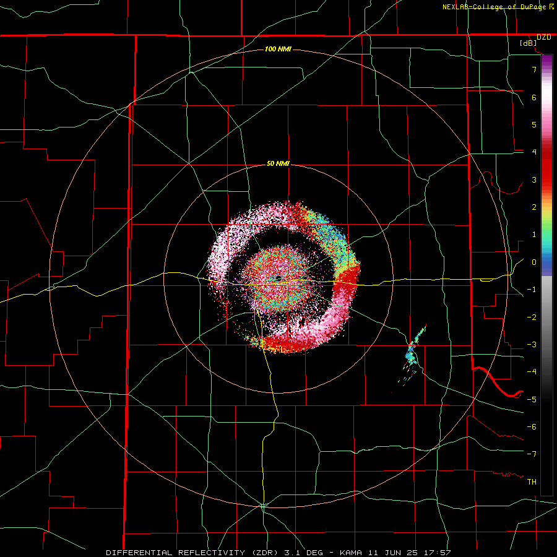557x557 pixels.
Task: Click the 0 tick label on color scale
Action: 534,262
